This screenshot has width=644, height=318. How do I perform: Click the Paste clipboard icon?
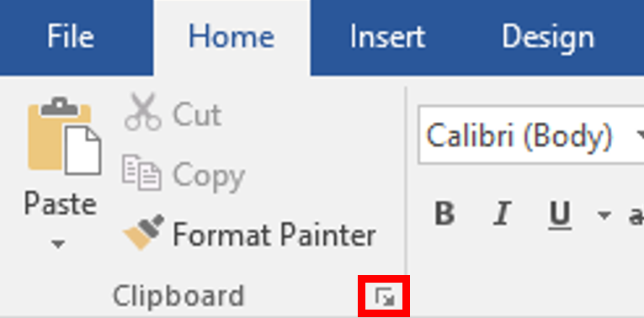click(64, 135)
